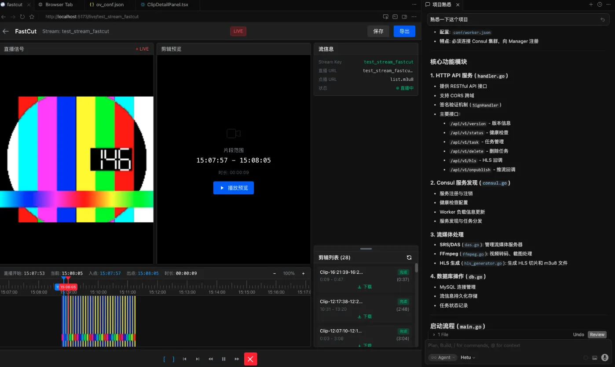Refresh the 剪辑列表 clip list
Image resolution: width=615 pixels, height=367 pixels.
(409, 258)
